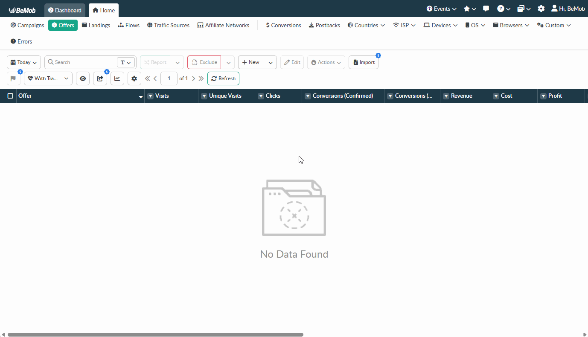Click the horizontal scrollbar thumb
The width and height of the screenshot is (588, 337).
(x=155, y=335)
